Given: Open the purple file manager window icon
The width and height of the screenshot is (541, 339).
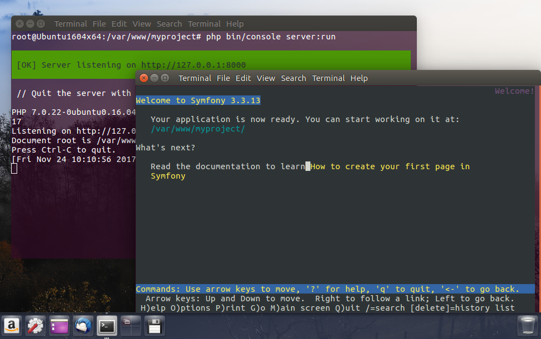Looking at the screenshot, I should coord(59,326).
